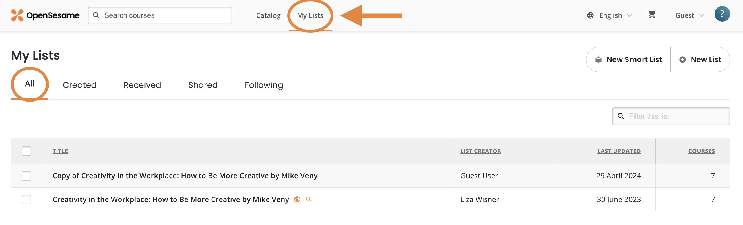Screen dimensions: 743x225
Task: Click the OpenSesame logo
Action: (45, 15)
